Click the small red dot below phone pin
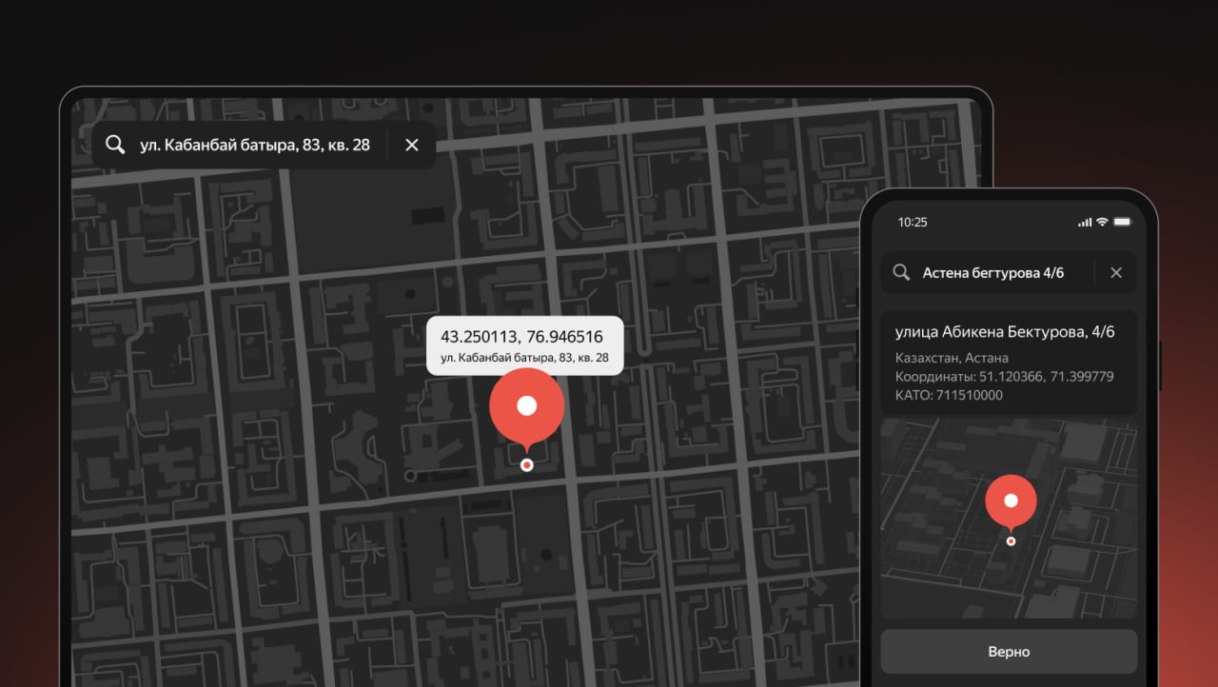Viewport: 1218px width, 687px height. [x=1011, y=541]
